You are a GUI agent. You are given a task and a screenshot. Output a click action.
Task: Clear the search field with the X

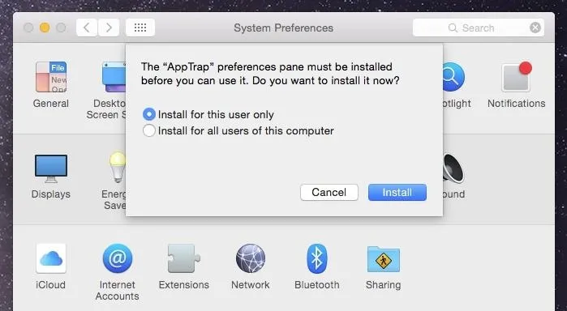535,28
